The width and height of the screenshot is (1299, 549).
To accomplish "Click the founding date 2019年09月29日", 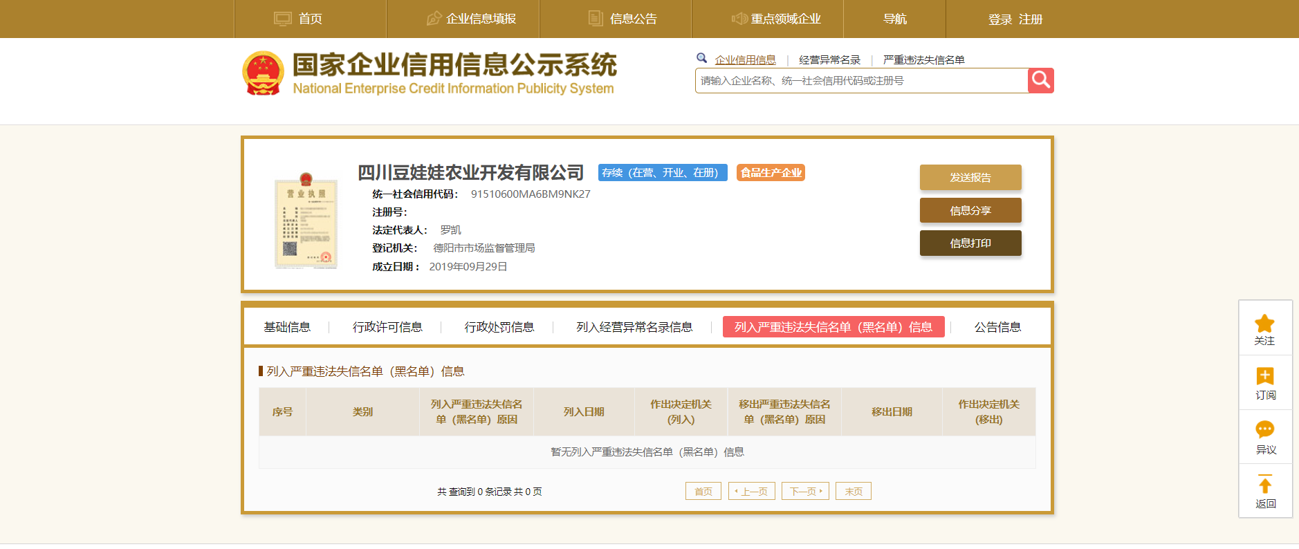I will (x=468, y=267).
